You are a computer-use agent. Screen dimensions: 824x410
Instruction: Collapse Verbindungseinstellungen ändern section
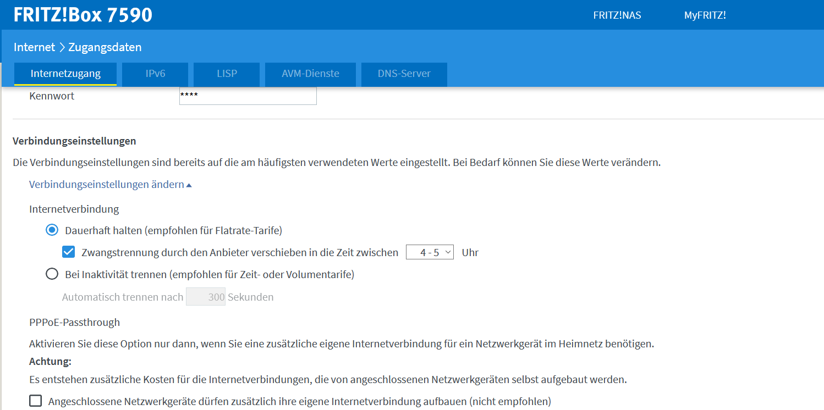[x=111, y=185]
